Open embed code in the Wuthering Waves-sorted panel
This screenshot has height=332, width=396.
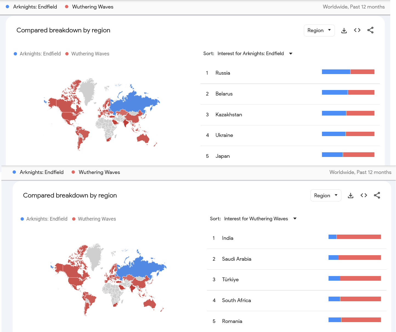(364, 195)
